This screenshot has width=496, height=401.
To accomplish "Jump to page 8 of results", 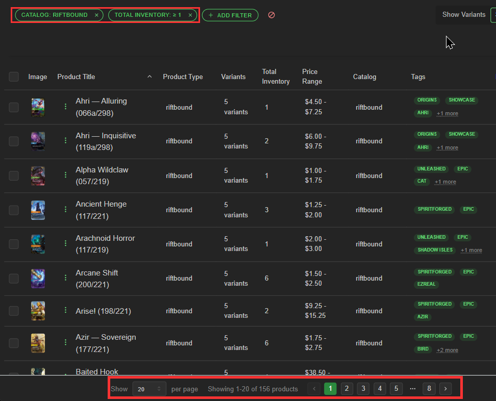I will point(429,389).
